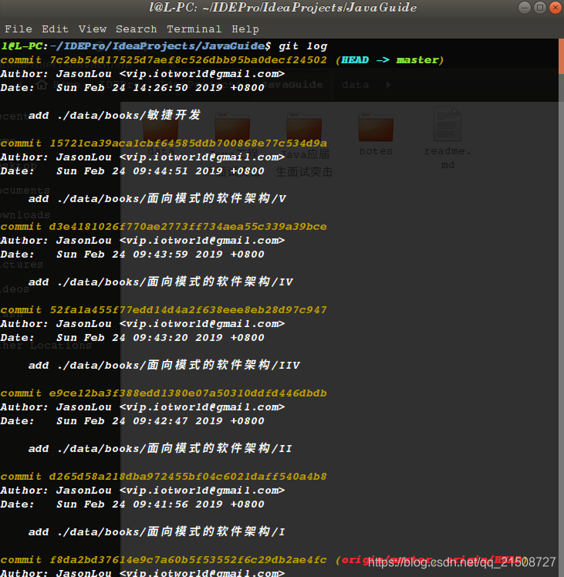Image resolution: width=564 pixels, height=577 pixels.
Task: Click the HEAD -> master label
Action: [390, 60]
